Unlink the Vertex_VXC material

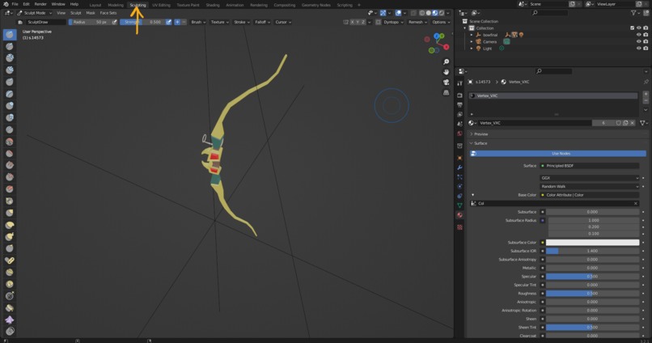tap(632, 123)
